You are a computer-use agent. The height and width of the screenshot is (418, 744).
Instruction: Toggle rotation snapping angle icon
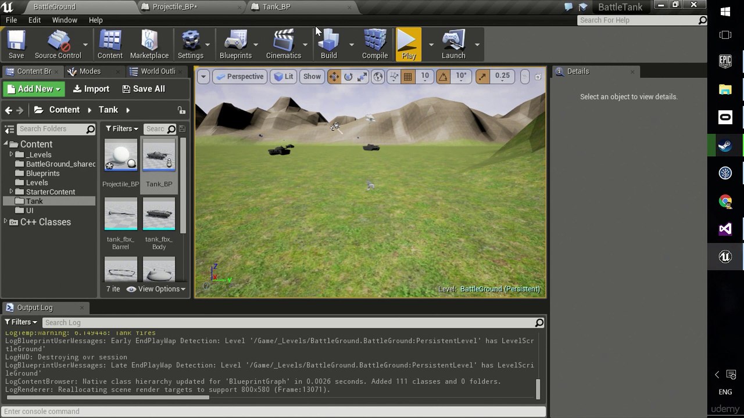click(443, 77)
